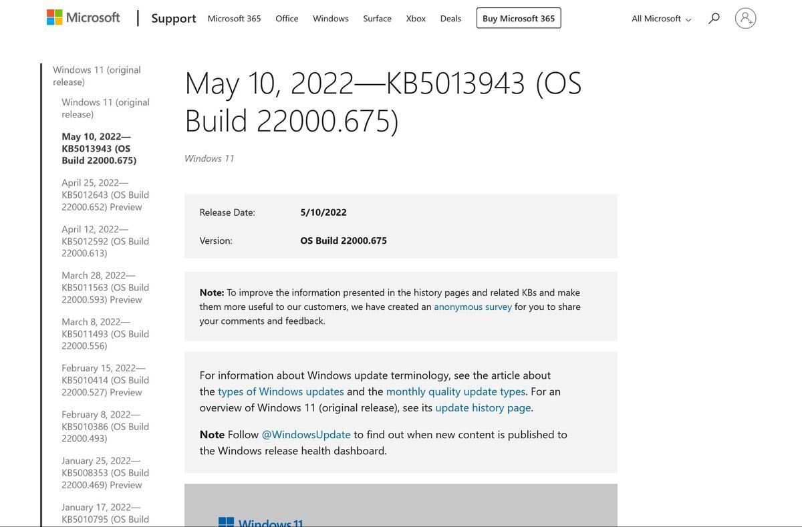
Task: Click the release date value 5/10/2022
Action: pyautogui.click(x=323, y=212)
